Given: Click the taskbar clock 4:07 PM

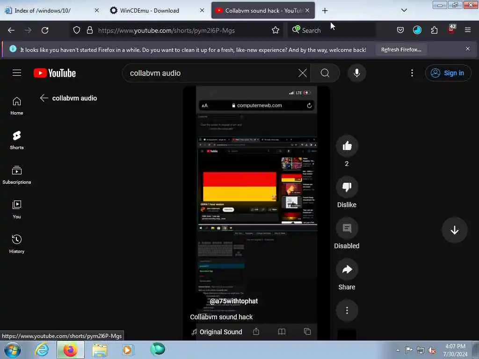Looking at the screenshot, I should pos(455,350).
